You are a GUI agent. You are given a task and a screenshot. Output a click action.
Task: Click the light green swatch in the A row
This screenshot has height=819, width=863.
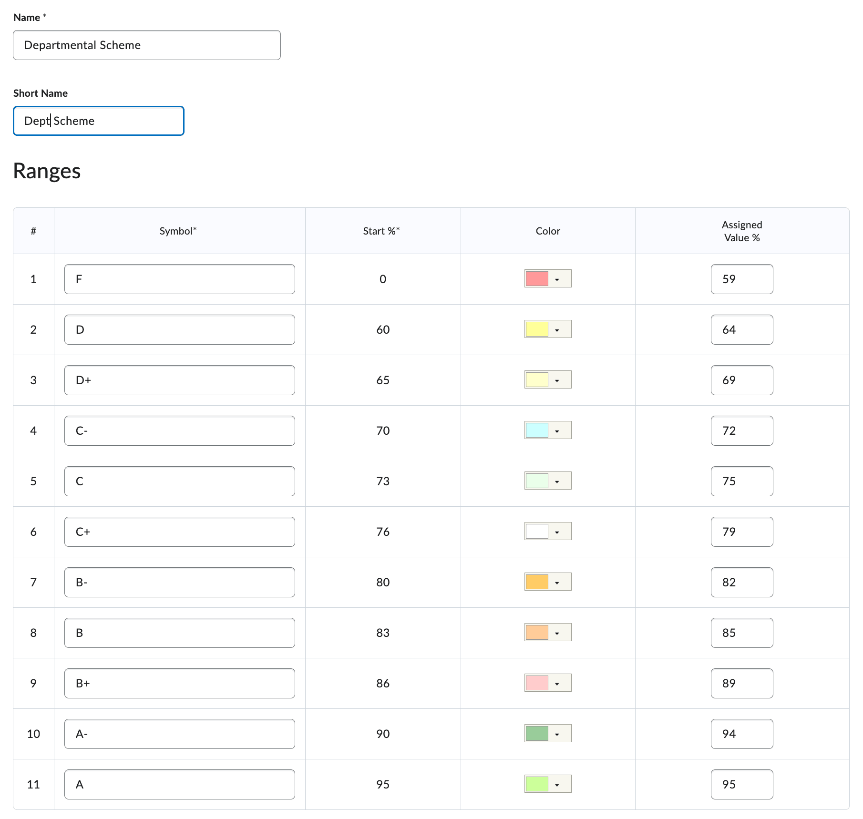537,784
